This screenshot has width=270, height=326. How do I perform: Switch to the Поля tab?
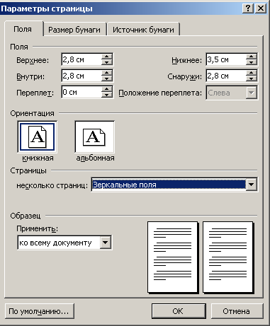coord(23,29)
